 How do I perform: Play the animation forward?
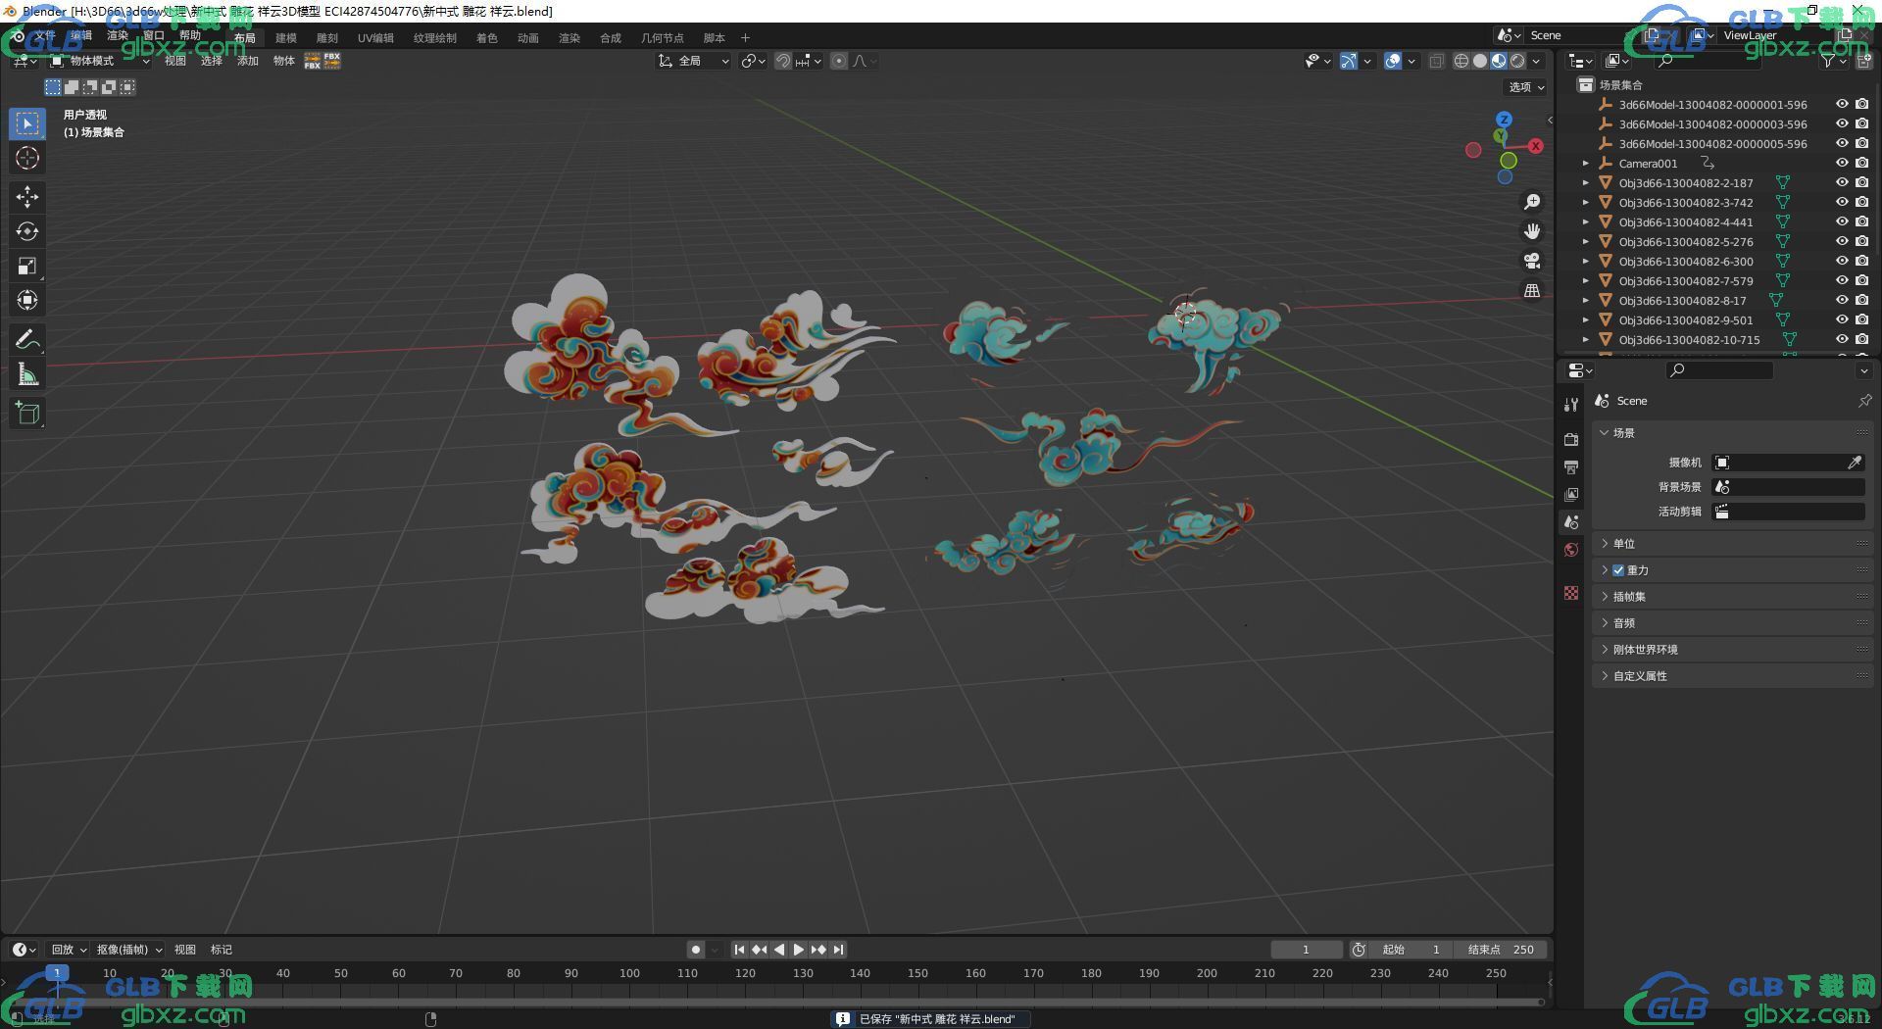[798, 950]
